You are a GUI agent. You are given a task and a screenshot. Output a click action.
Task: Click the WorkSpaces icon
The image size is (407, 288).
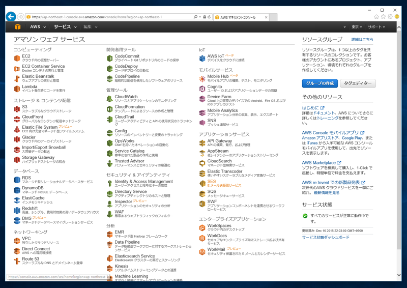[x=202, y=228]
